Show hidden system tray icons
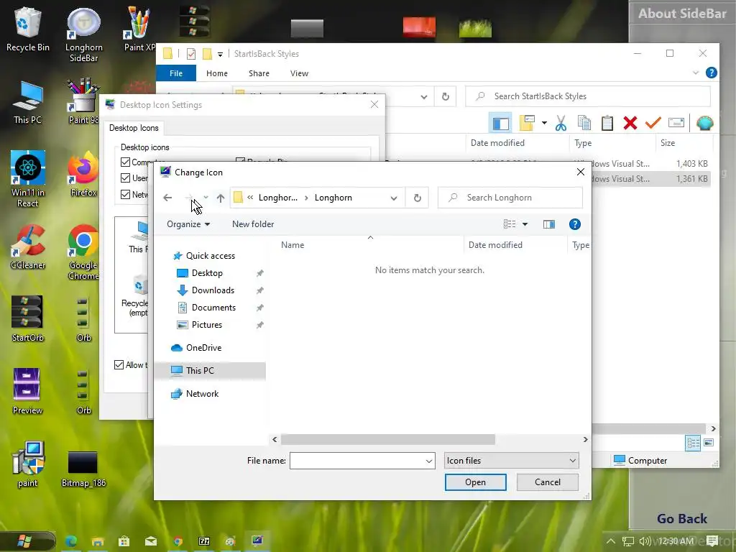 tap(611, 541)
